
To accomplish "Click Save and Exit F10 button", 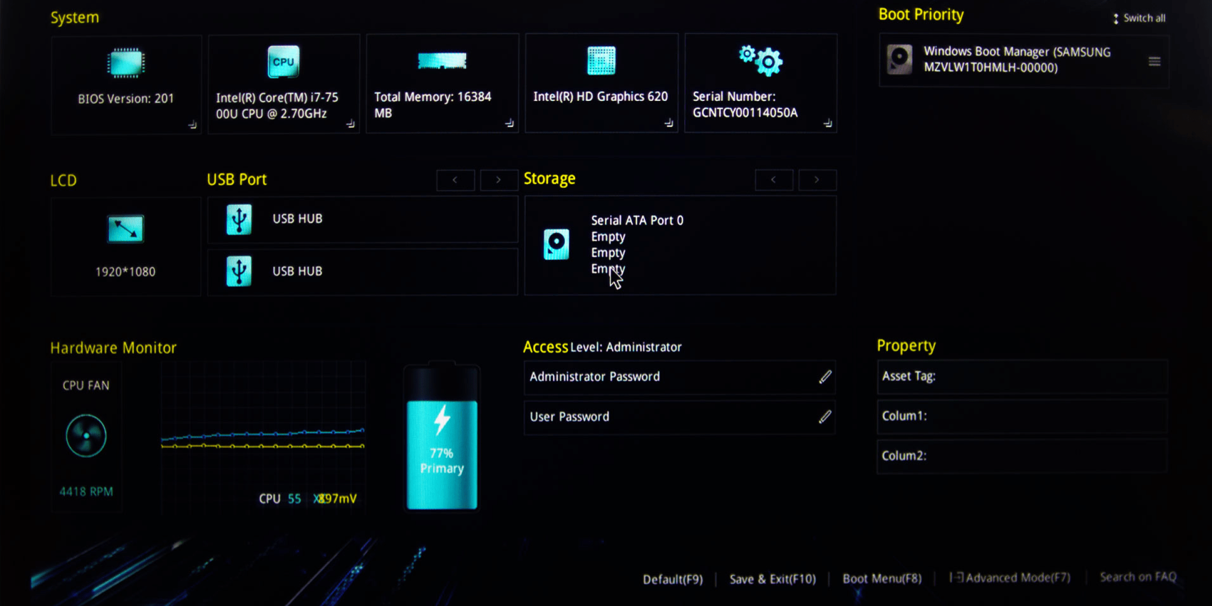I will pos(773,577).
